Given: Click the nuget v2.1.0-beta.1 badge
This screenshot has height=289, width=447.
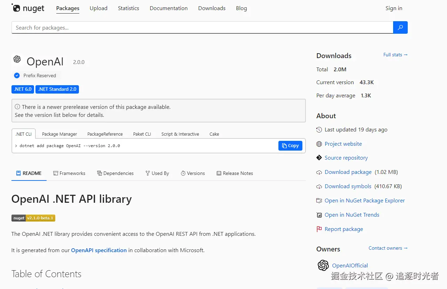Looking at the screenshot, I should pyautogui.click(x=33, y=218).
